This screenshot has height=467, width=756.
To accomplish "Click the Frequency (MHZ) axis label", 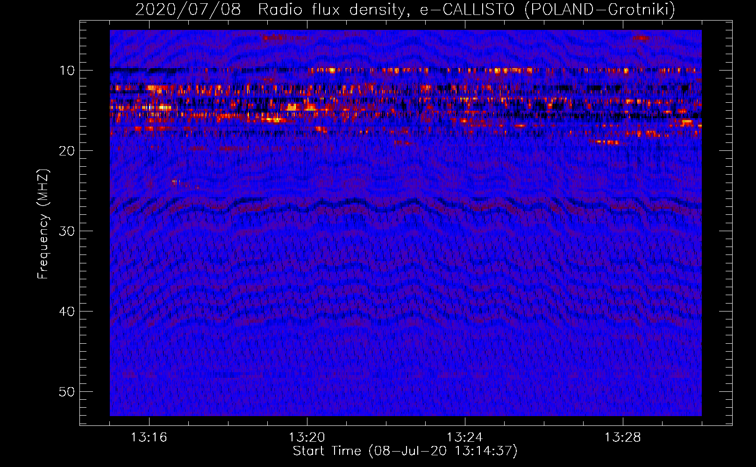I will click(43, 224).
